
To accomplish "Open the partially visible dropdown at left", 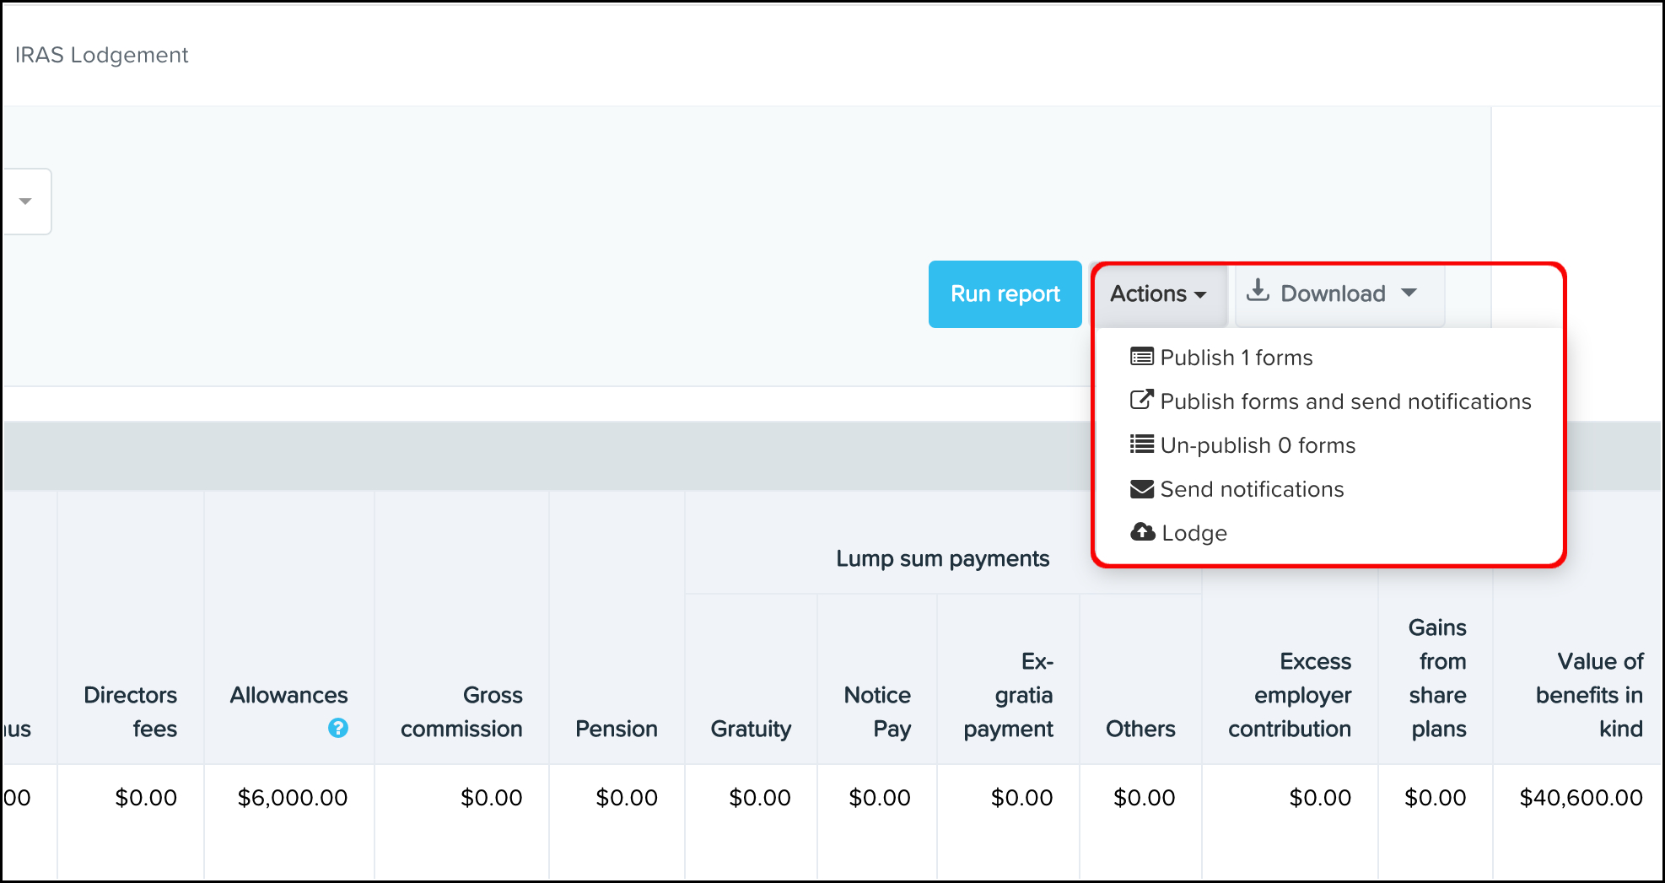I will pos(25,202).
